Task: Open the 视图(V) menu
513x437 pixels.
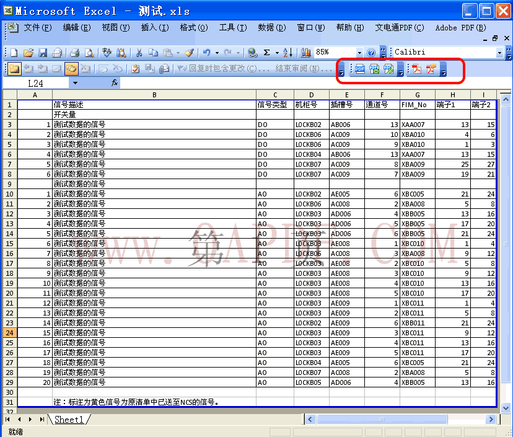Action: [115, 27]
